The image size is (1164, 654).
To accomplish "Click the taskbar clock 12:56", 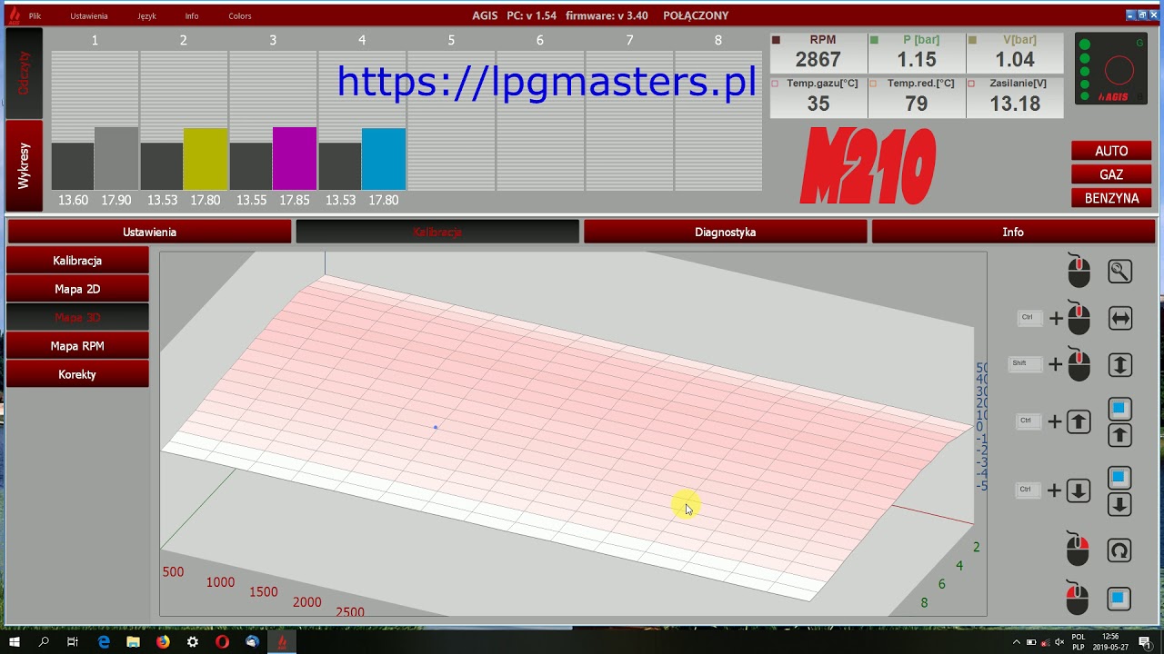I will 1109,637.
